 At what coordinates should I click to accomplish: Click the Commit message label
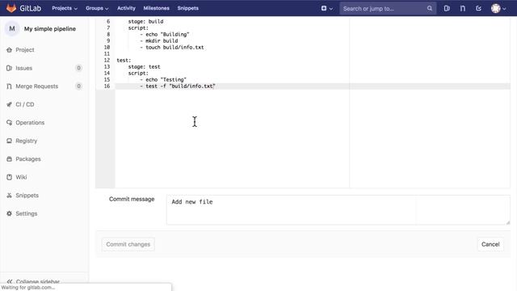pos(132,199)
